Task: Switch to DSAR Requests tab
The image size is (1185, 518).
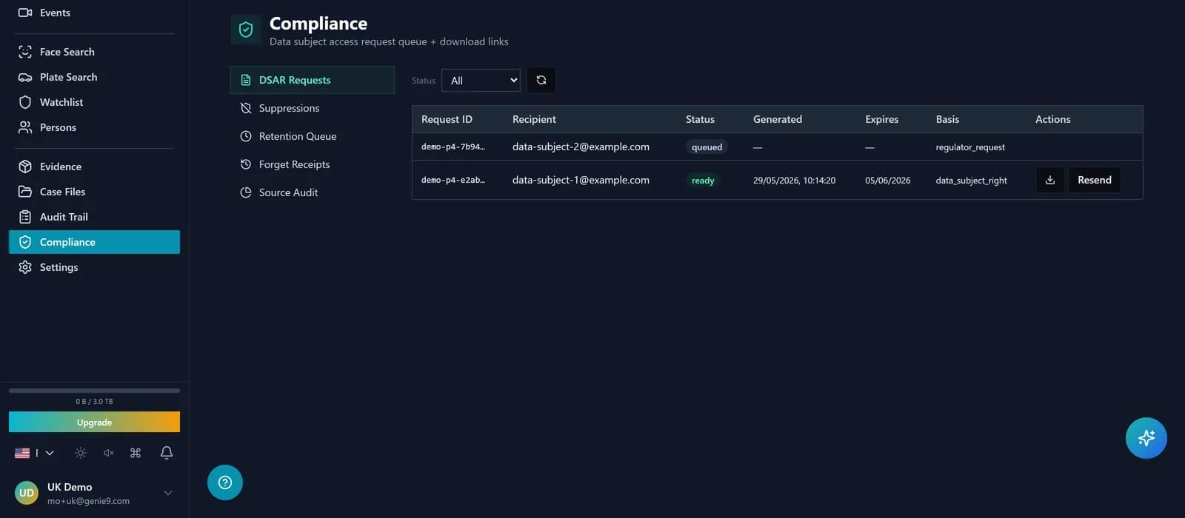Action: pos(313,80)
